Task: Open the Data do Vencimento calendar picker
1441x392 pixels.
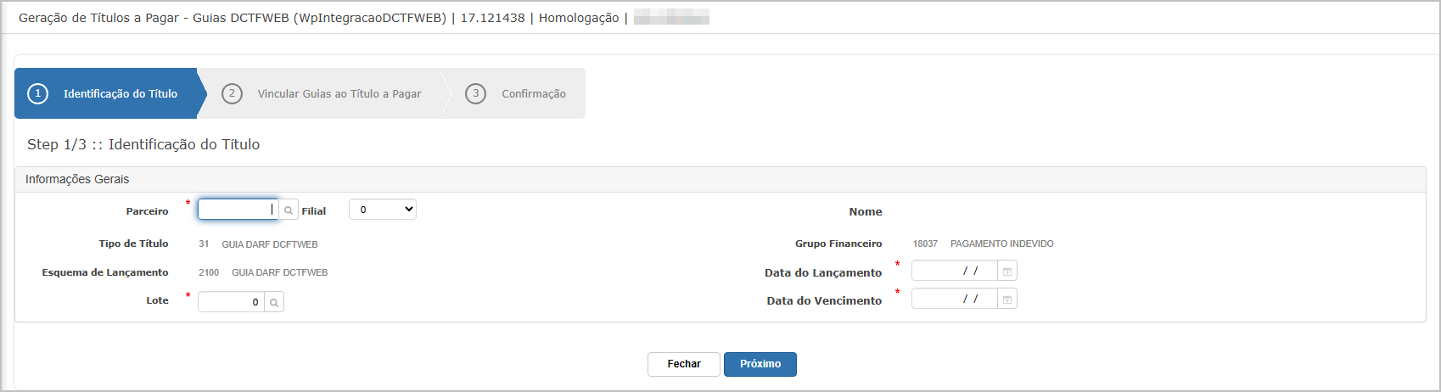Action: (x=1007, y=300)
